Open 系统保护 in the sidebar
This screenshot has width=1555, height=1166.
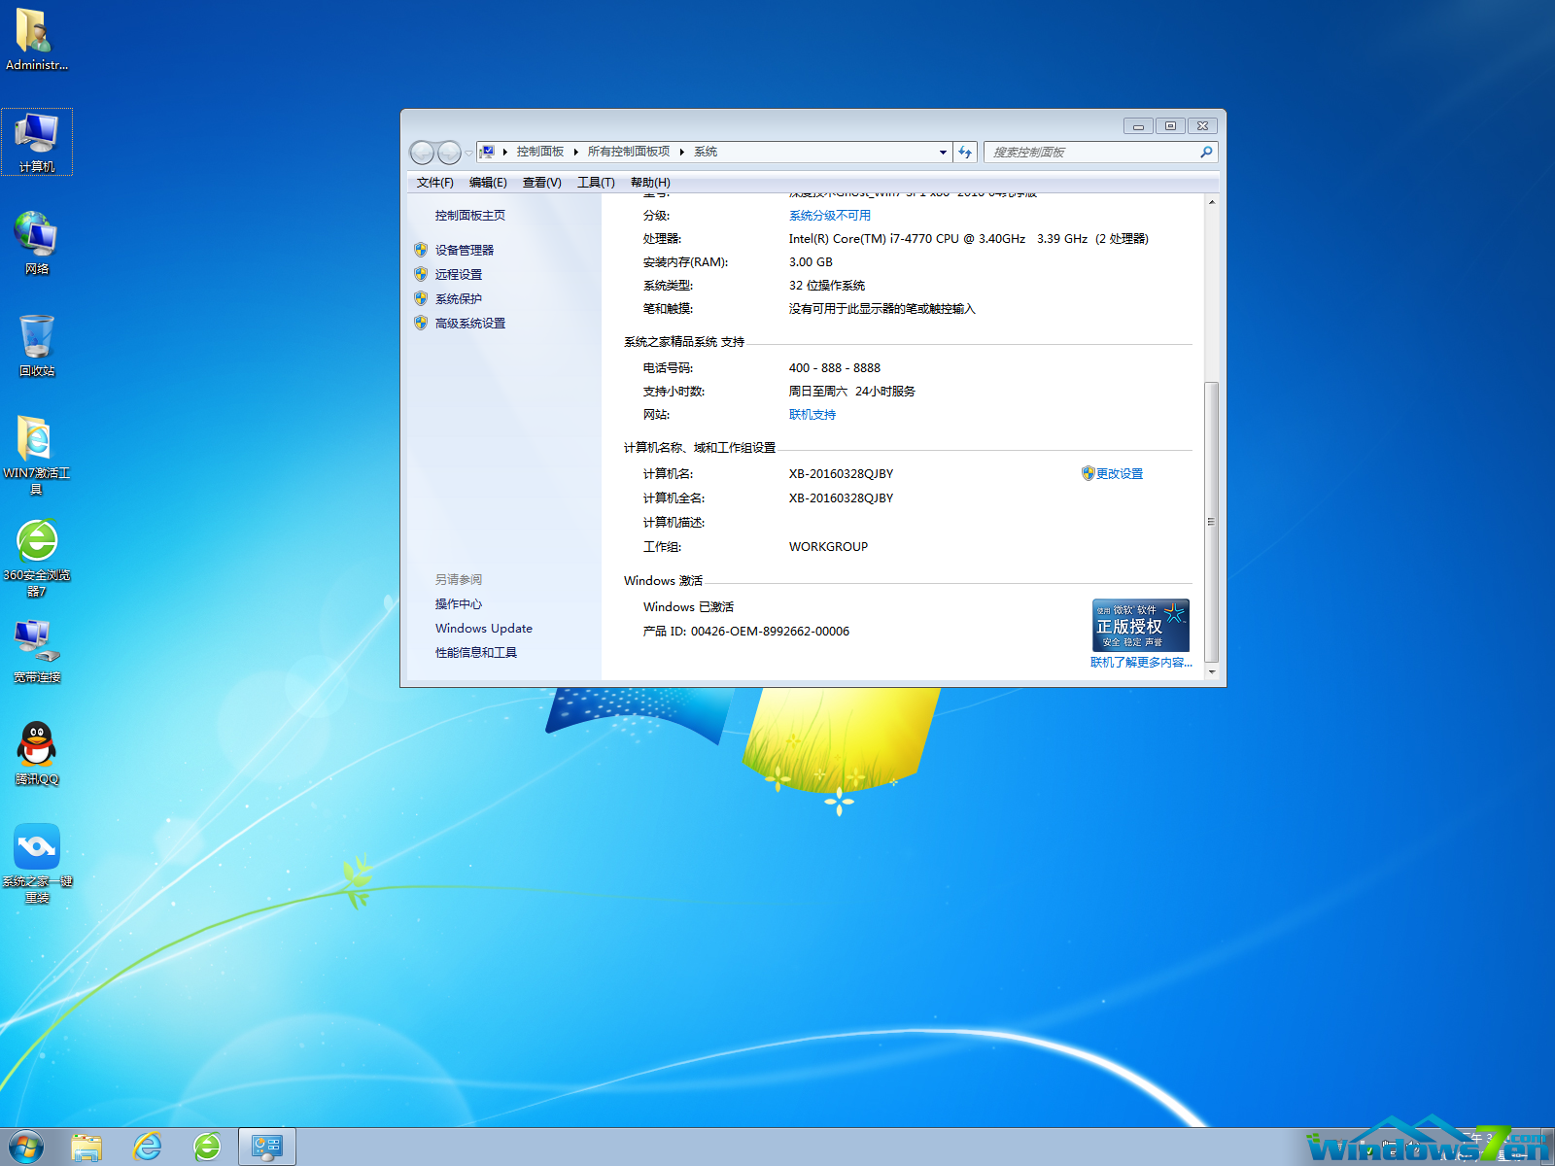point(458,298)
